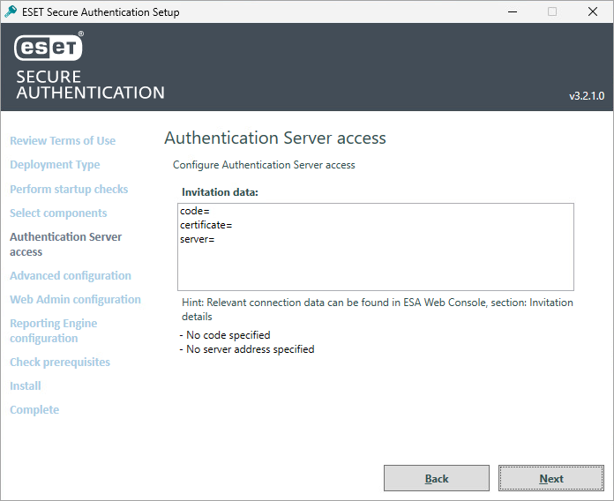
Task: Select Check prerequisites step
Action: [x=60, y=362]
